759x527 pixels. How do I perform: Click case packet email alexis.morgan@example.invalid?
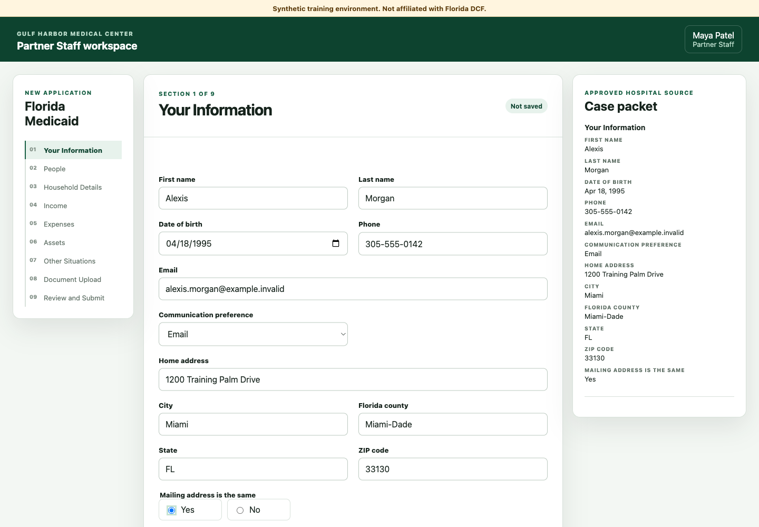coord(634,232)
